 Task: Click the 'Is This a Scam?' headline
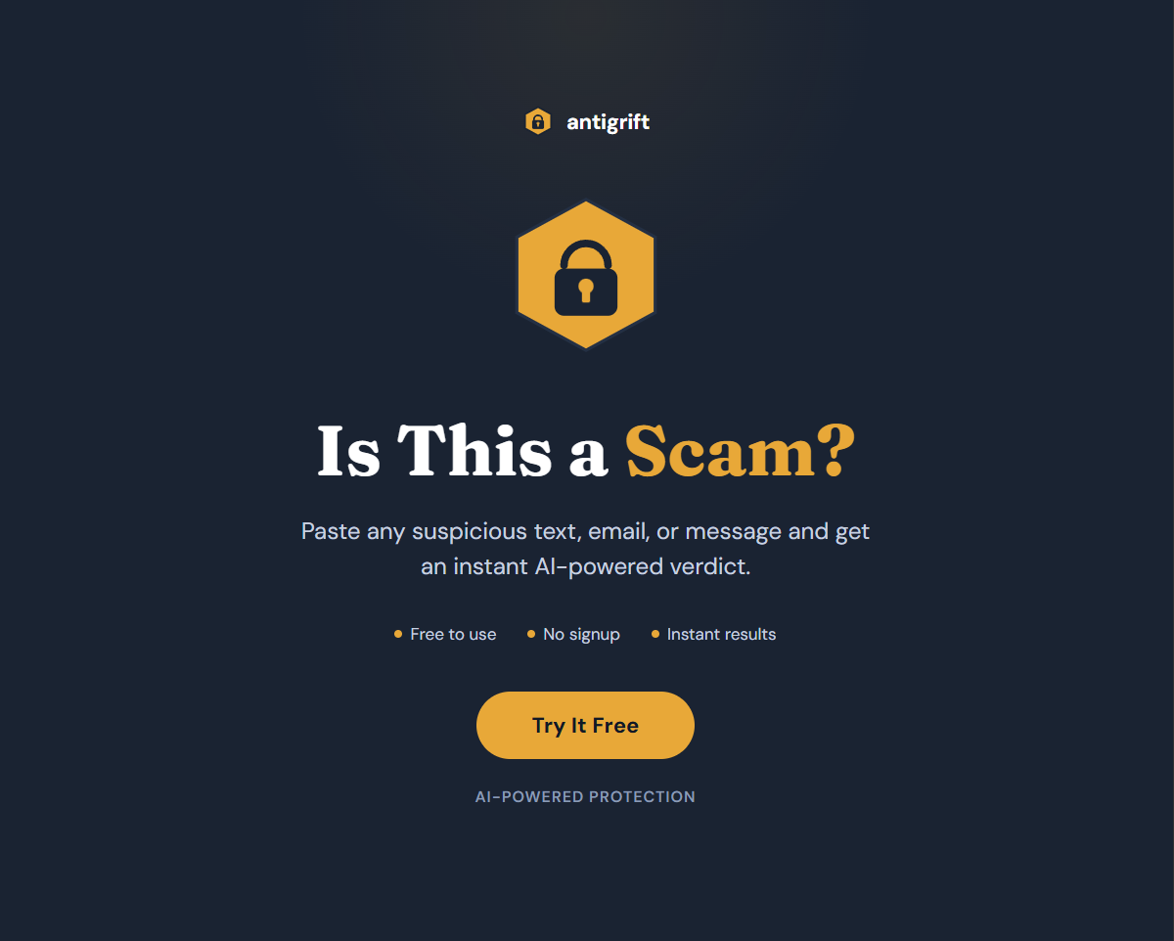(x=586, y=451)
